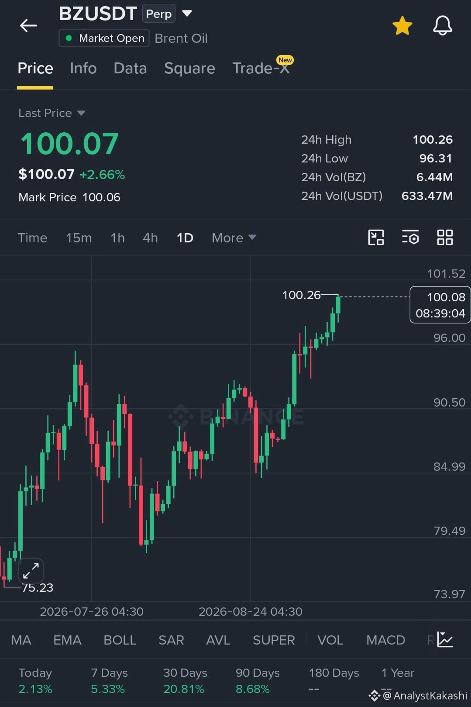Open the Last Price dropdown

coord(52,113)
